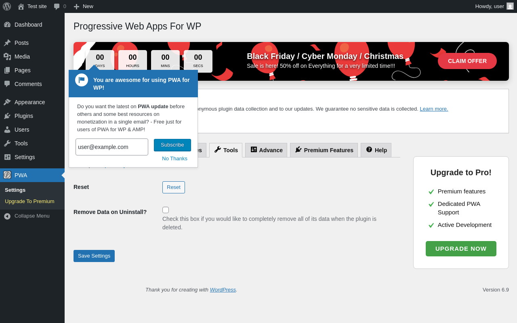The width and height of the screenshot is (517, 323).
Task: Click the sidebar Tools wrench icon
Action: [7, 143]
